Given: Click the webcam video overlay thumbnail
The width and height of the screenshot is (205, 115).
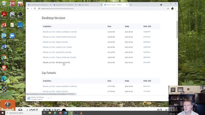Looking at the screenshot, I should 187,100.
